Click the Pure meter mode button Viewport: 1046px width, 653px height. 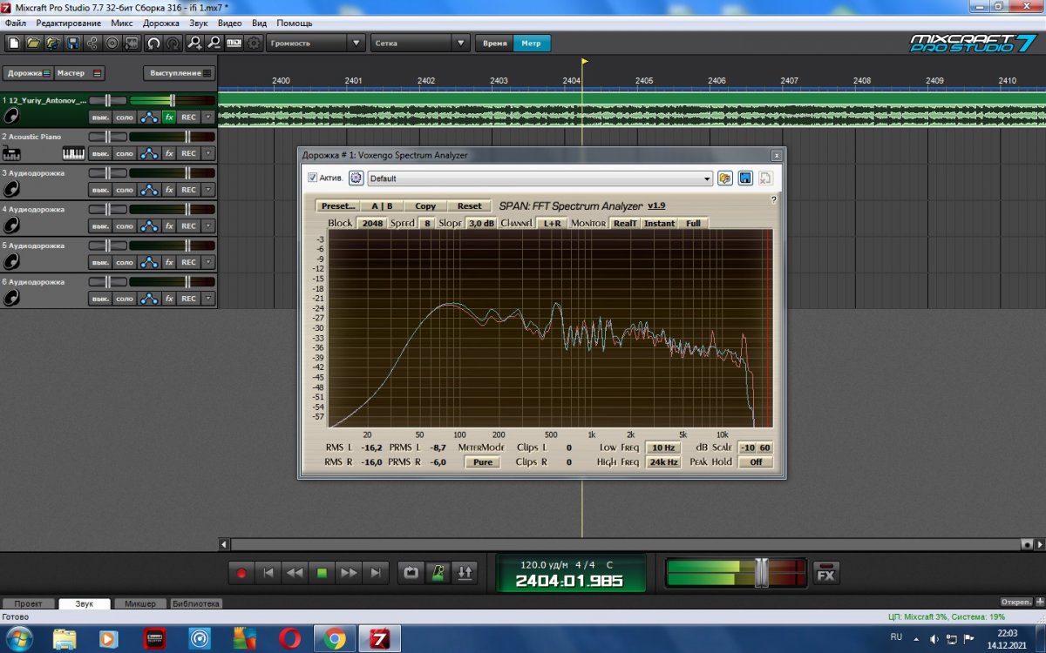(x=482, y=462)
